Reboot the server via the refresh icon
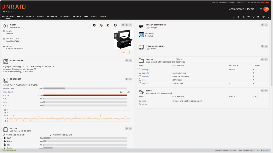The image size is (273, 153). point(108,25)
